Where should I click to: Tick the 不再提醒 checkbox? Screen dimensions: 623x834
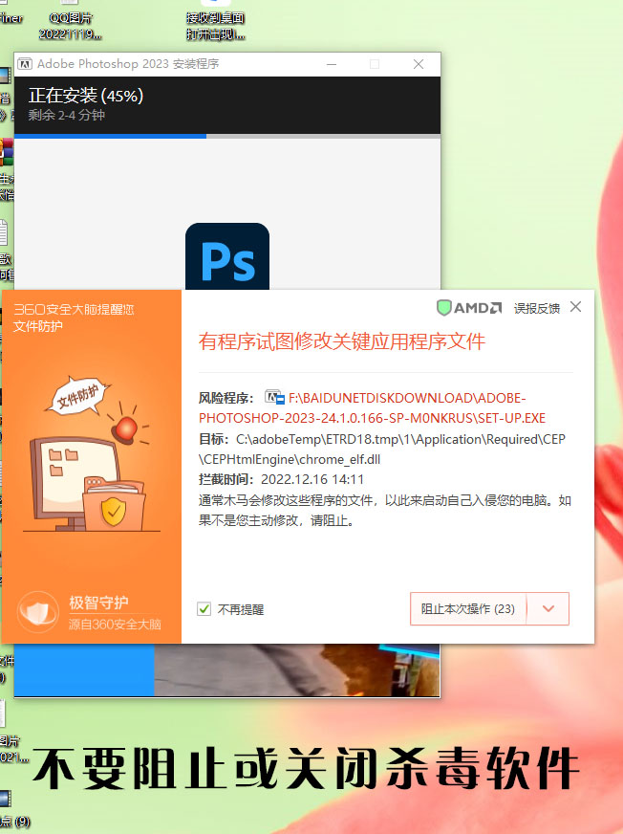(204, 609)
